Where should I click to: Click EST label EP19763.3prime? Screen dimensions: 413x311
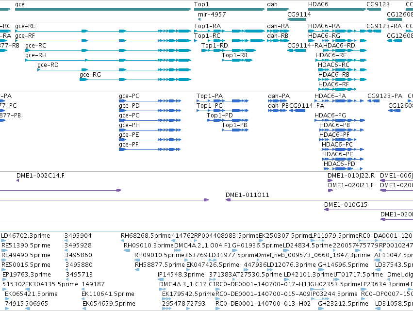pos(27,275)
